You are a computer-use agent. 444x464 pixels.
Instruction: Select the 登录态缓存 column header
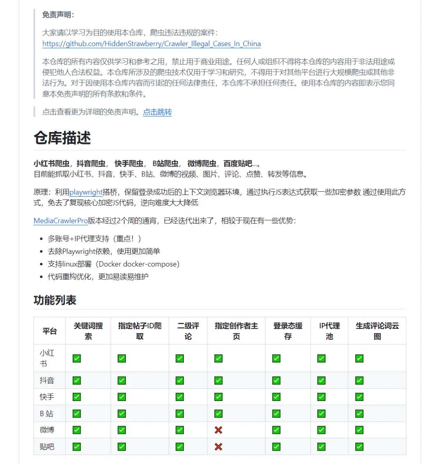(288, 331)
